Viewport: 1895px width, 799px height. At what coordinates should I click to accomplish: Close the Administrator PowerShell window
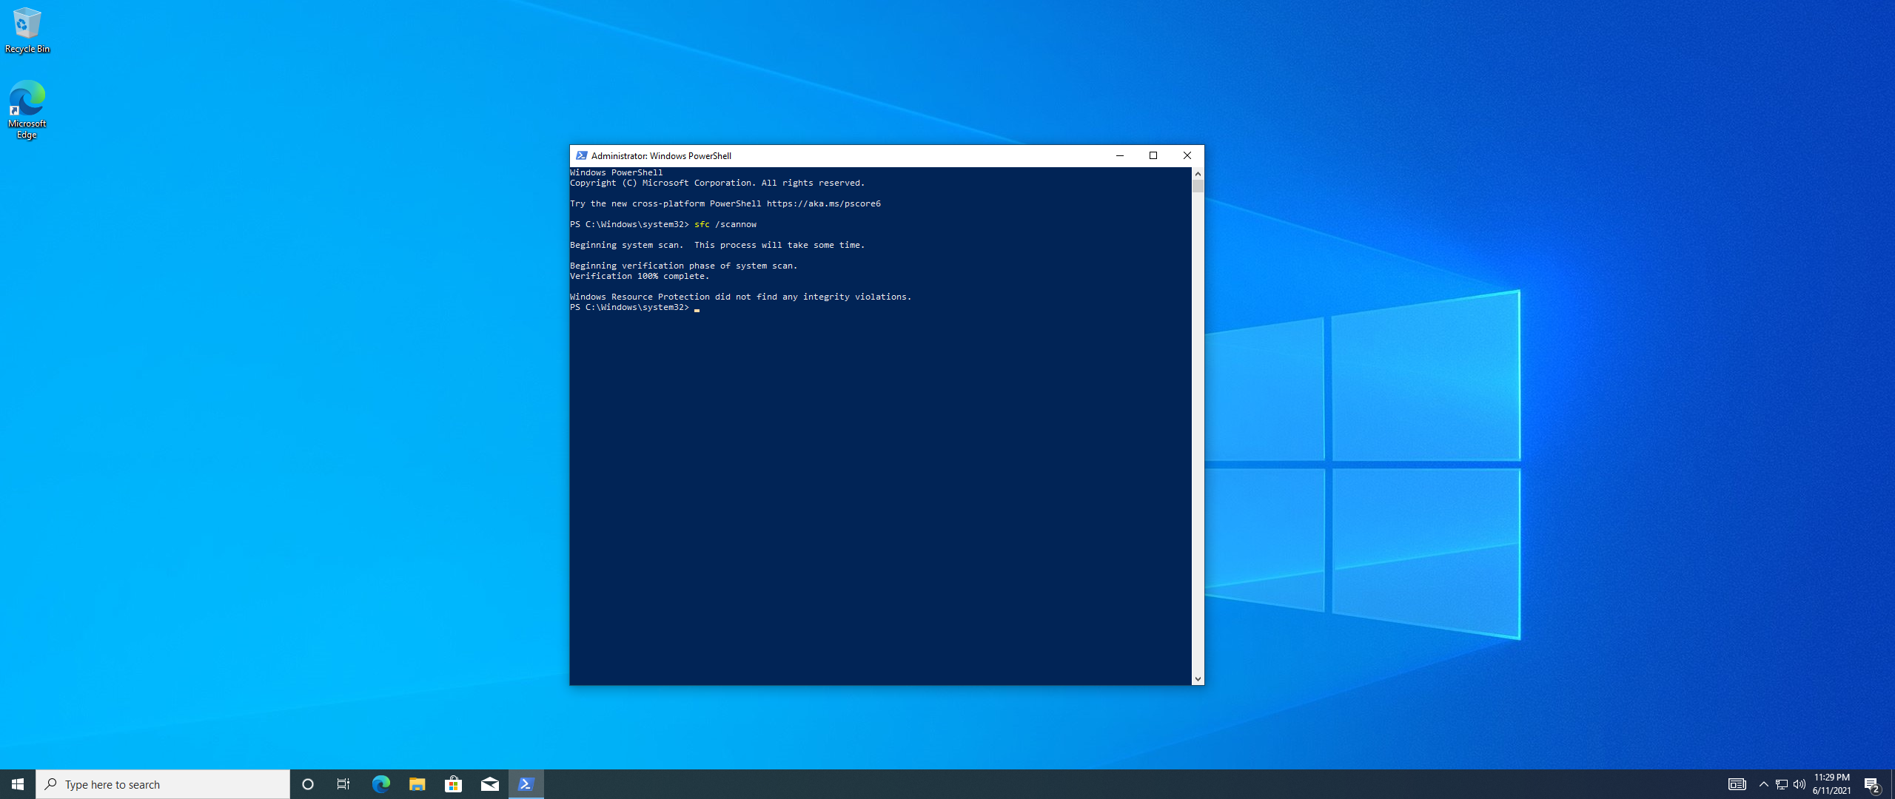point(1187,156)
